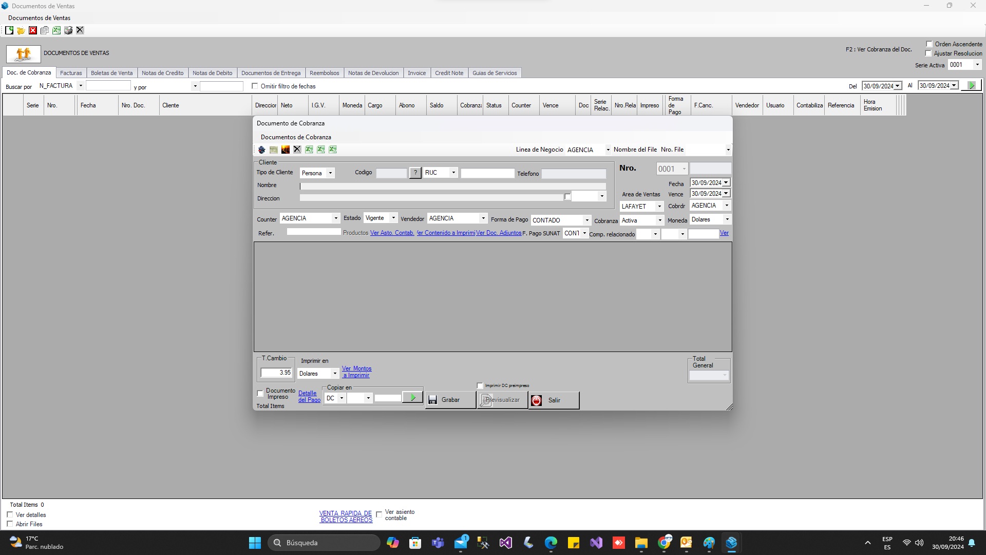Expand the Forma de Pago CONTADO dropdown
Image resolution: width=986 pixels, height=555 pixels.
click(587, 220)
